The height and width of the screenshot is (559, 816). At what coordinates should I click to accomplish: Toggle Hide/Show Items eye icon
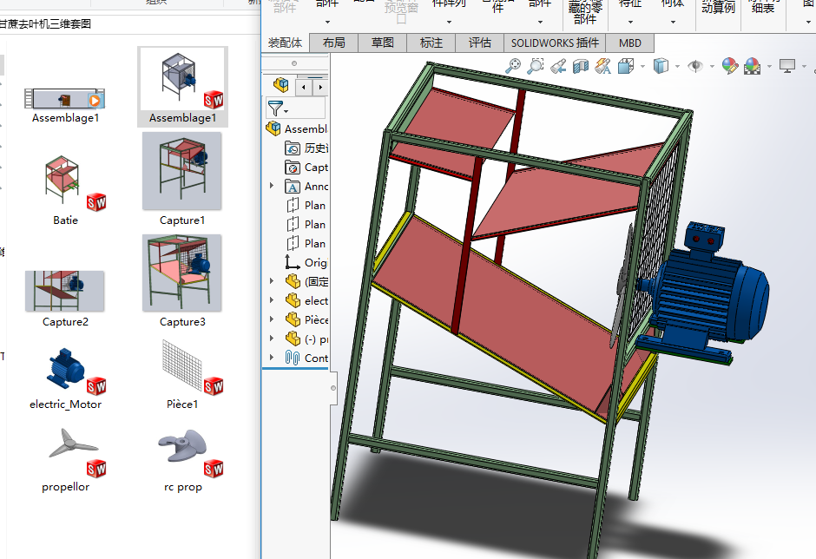click(694, 66)
